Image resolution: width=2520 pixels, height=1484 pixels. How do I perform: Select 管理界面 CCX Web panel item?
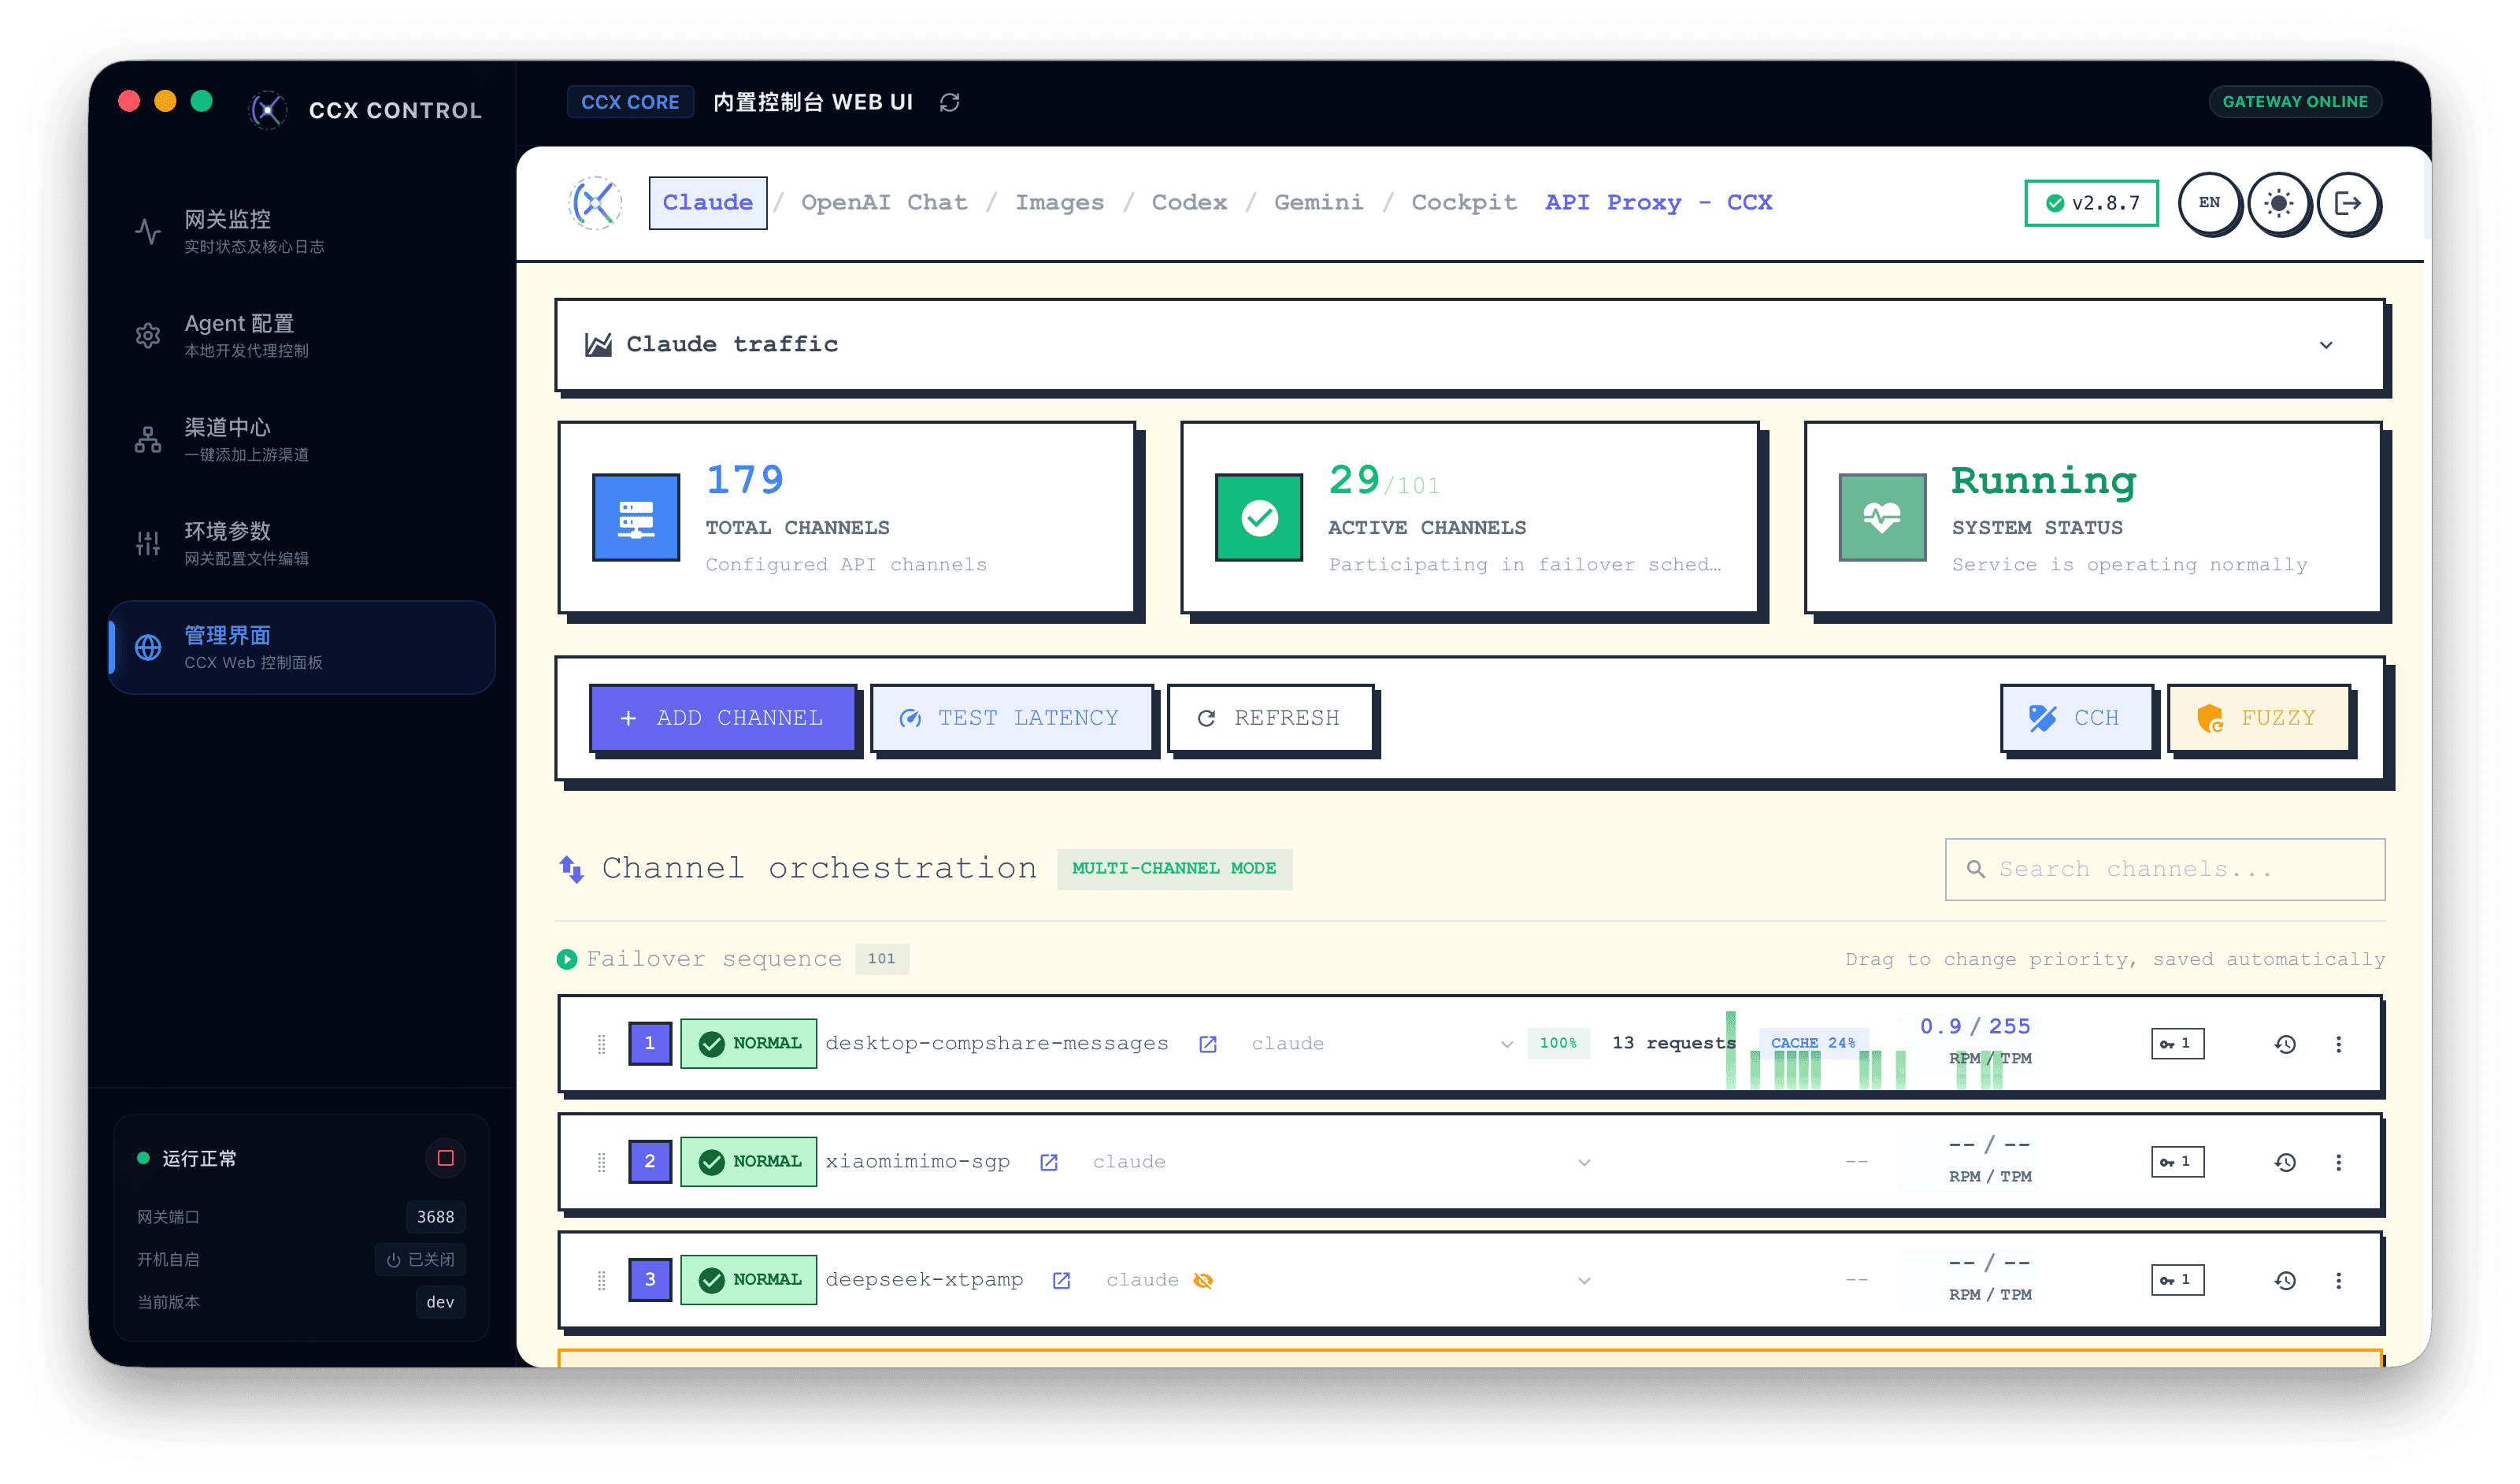click(x=301, y=647)
